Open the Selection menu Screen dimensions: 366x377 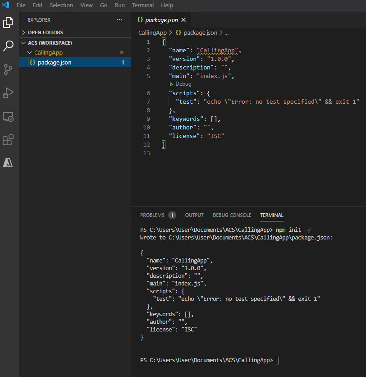pos(61,5)
